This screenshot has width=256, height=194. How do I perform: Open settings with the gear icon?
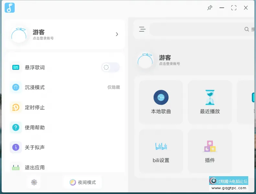pyautogui.click(x=34, y=182)
